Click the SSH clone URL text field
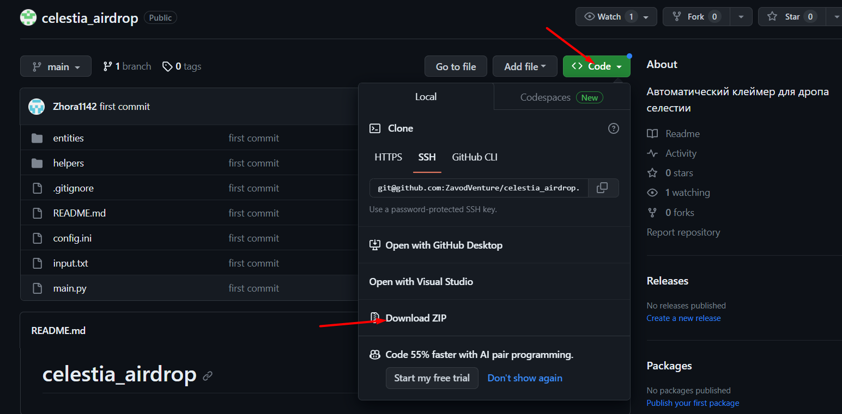 pos(478,188)
